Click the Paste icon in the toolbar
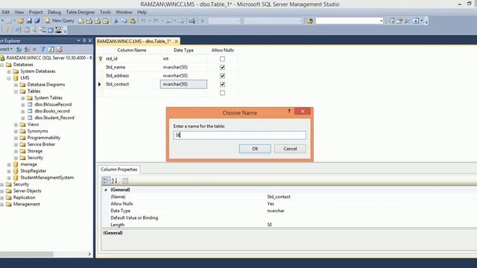This screenshot has width=477, height=268. [x=133, y=21]
